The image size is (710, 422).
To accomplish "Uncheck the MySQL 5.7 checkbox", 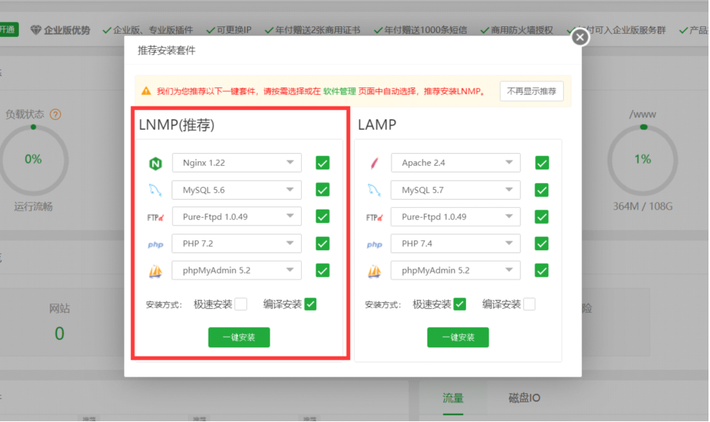I will point(541,189).
